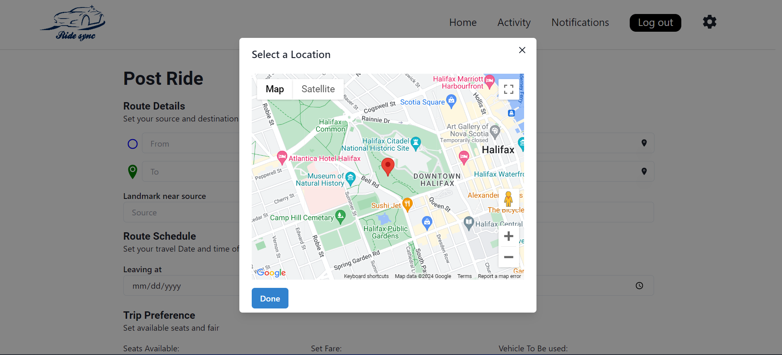Click the Atlantica Hotel Halifax marker
Screen dimensions: 782x355
pyautogui.click(x=282, y=157)
